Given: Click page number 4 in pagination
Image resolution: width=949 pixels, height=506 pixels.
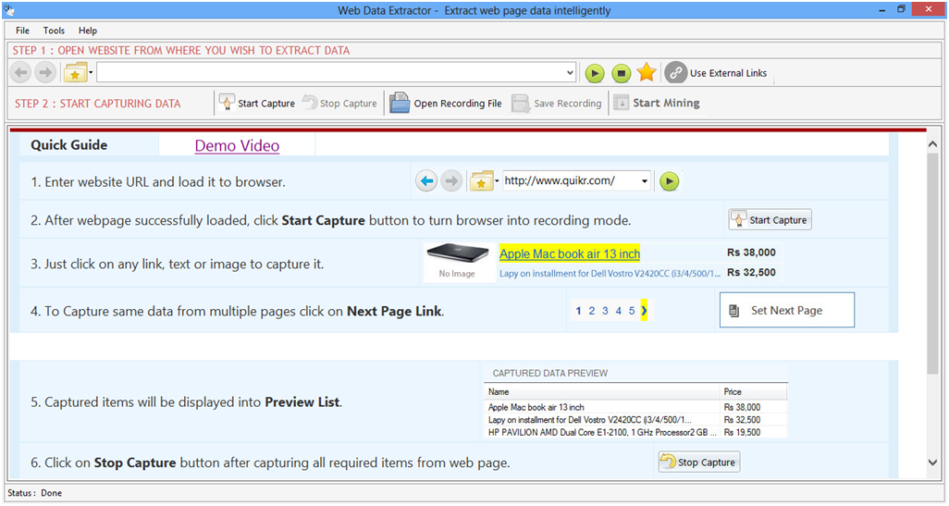Looking at the screenshot, I should click(619, 311).
